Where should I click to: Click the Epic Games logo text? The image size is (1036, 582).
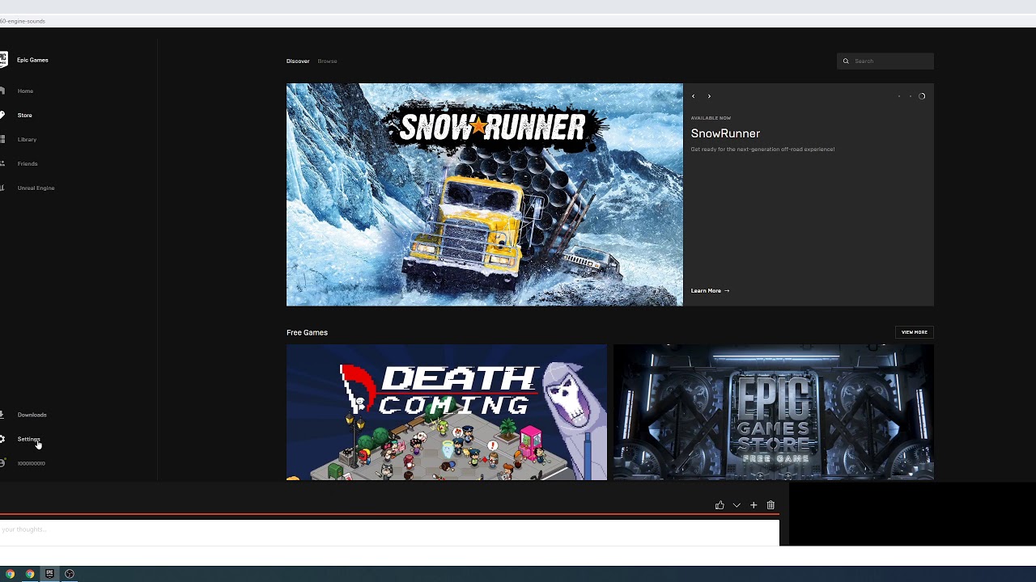pyautogui.click(x=32, y=60)
